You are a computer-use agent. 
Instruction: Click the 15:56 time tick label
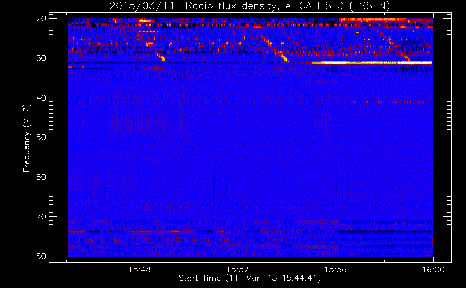click(x=336, y=270)
